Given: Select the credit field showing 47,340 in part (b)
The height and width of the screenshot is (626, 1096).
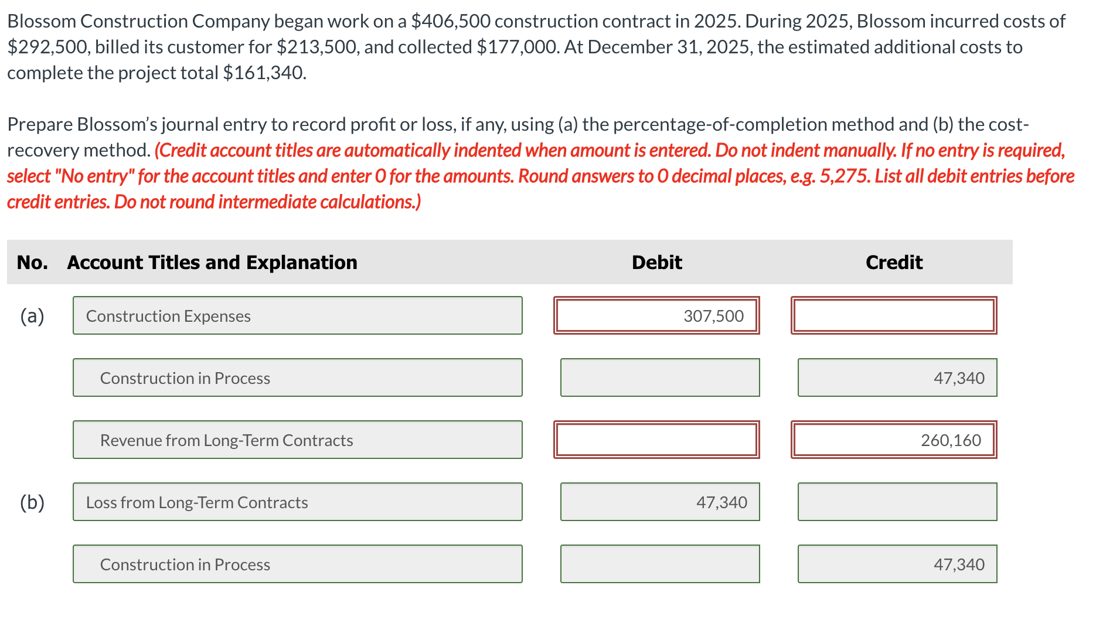Looking at the screenshot, I should tap(896, 564).
